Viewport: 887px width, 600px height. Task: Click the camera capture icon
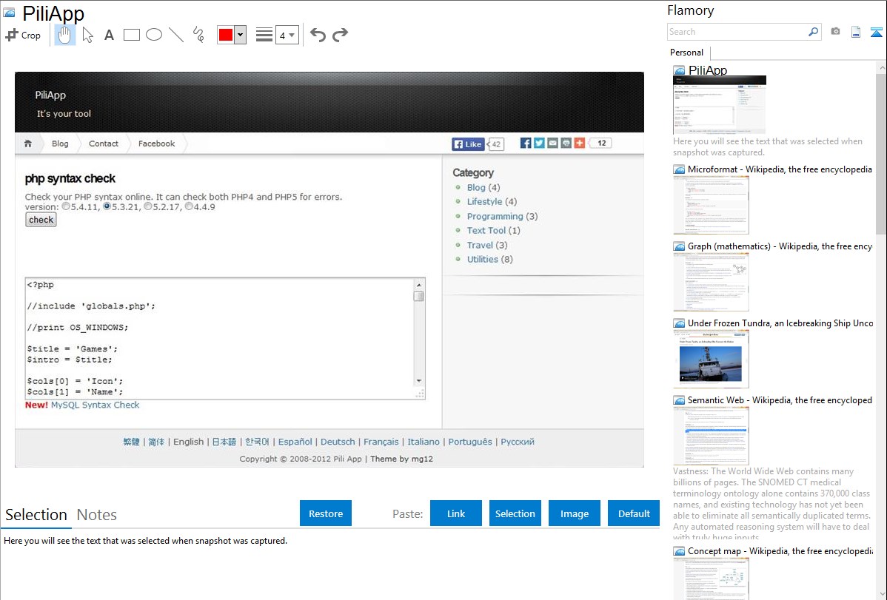pos(835,32)
